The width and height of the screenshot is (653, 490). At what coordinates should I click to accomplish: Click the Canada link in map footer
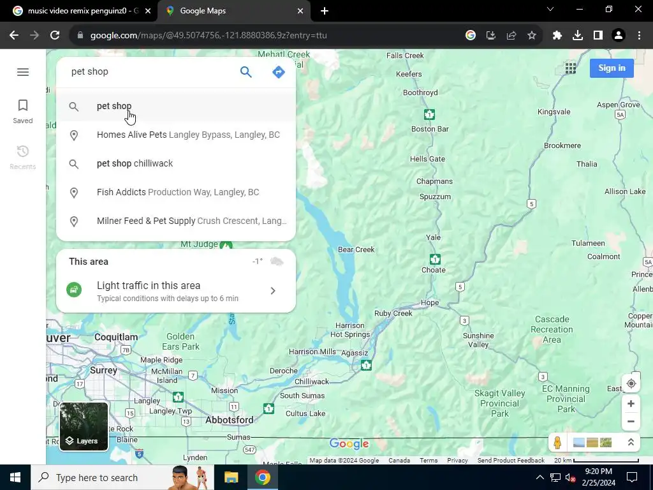(x=399, y=461)
